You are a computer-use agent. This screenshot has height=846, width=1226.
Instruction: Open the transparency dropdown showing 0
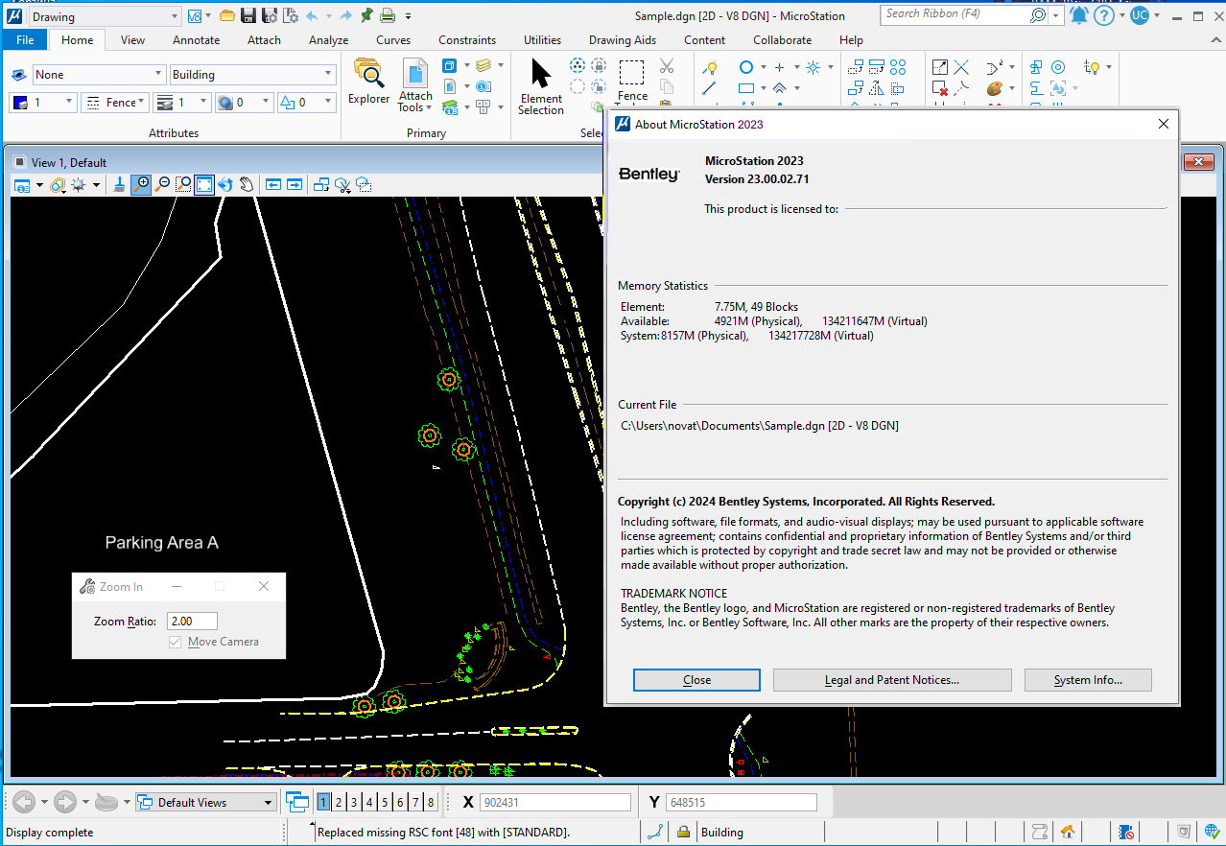pyautogui.click(x=244, y=103)
